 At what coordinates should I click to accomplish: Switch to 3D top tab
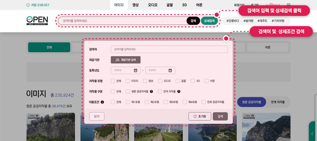pos(184,5)
